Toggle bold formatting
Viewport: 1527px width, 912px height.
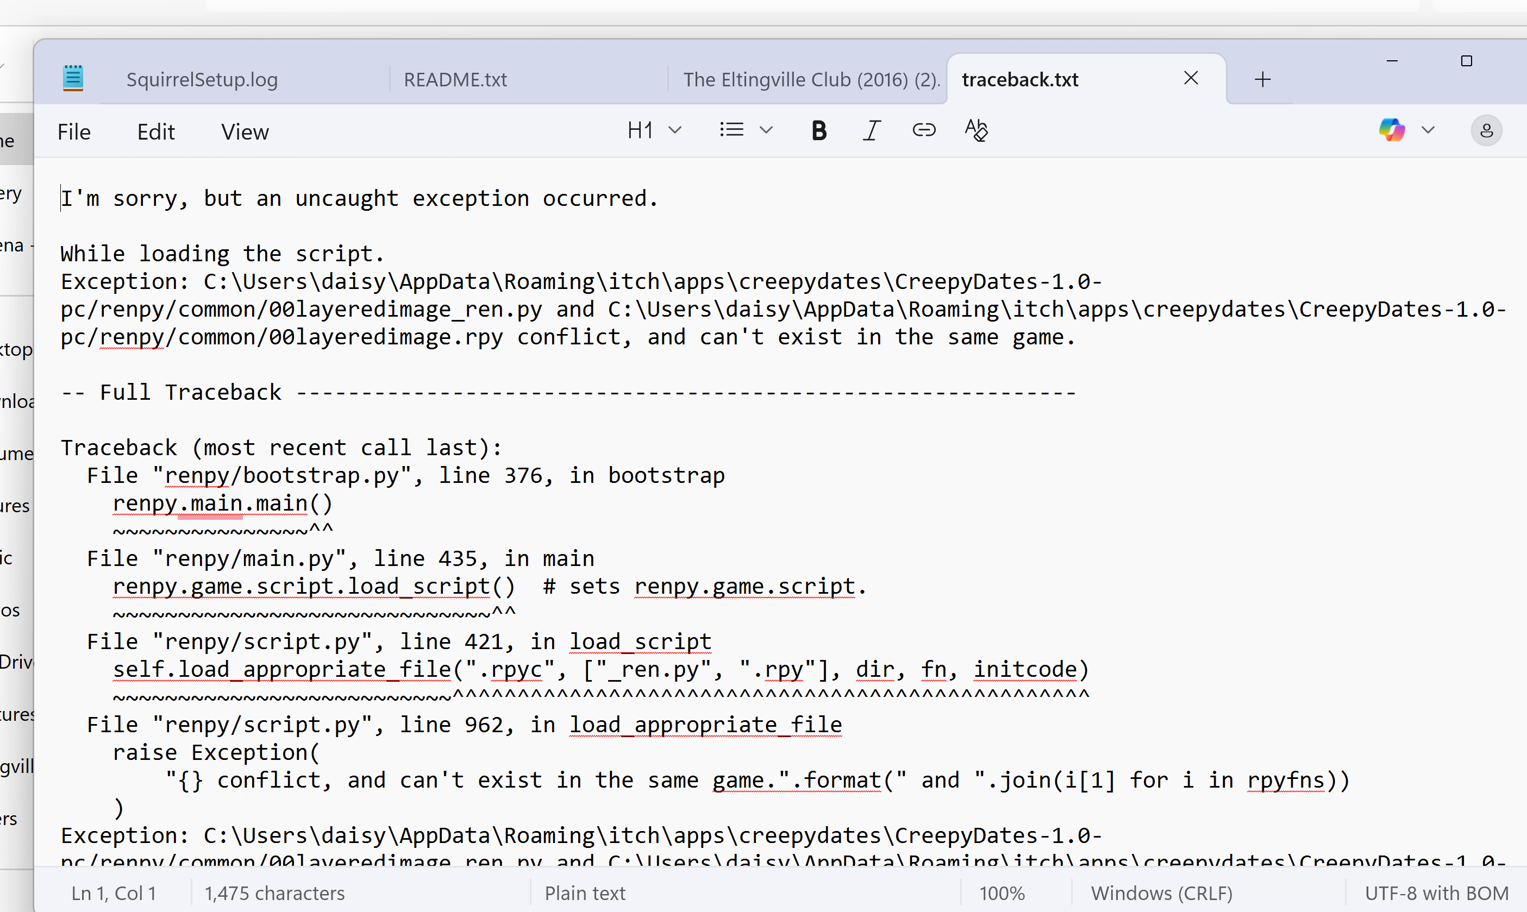(819, 130)
